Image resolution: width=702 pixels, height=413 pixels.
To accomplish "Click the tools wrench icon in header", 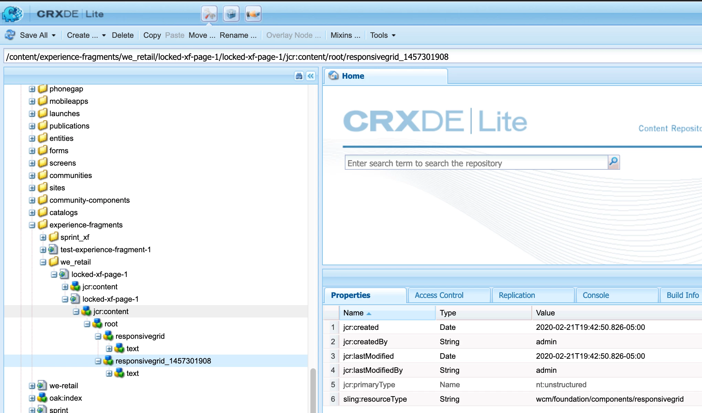I will coord(209,14).
